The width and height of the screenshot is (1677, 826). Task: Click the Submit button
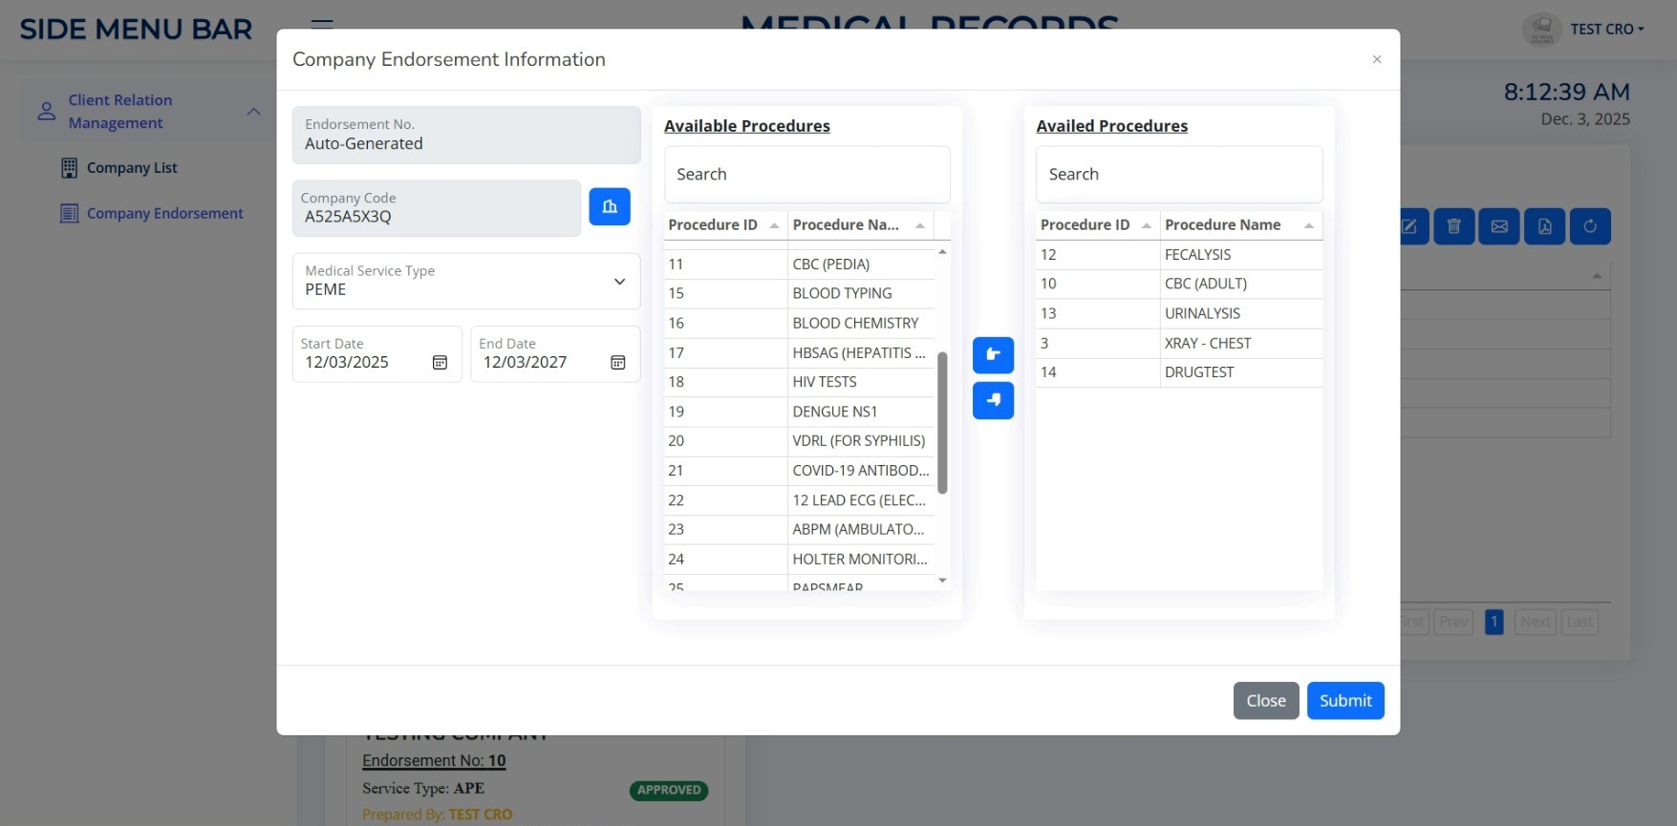[x=1344, y=701]
